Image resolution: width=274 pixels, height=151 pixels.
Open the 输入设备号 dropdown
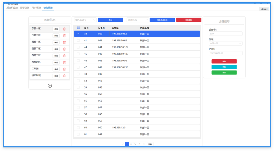85,20
